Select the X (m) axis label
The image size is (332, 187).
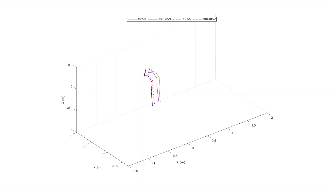click(x=181, y=162)
